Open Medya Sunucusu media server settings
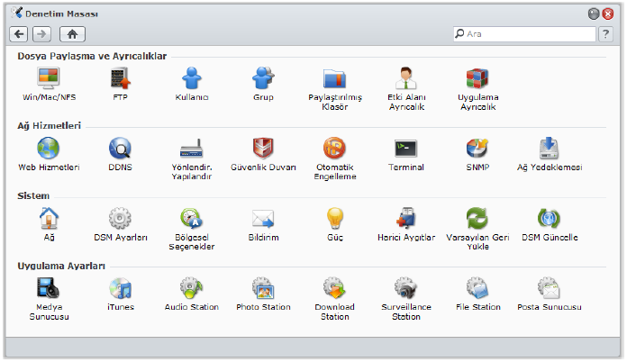Viewport: 627px width, 362px height. [x=49, y=289]
